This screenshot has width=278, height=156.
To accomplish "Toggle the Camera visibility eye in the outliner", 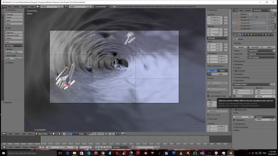I will tap(267, 14).
